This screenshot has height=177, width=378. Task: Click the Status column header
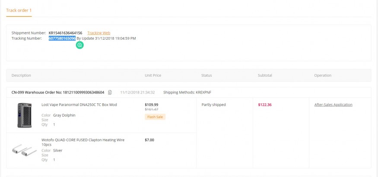(206, 75)
